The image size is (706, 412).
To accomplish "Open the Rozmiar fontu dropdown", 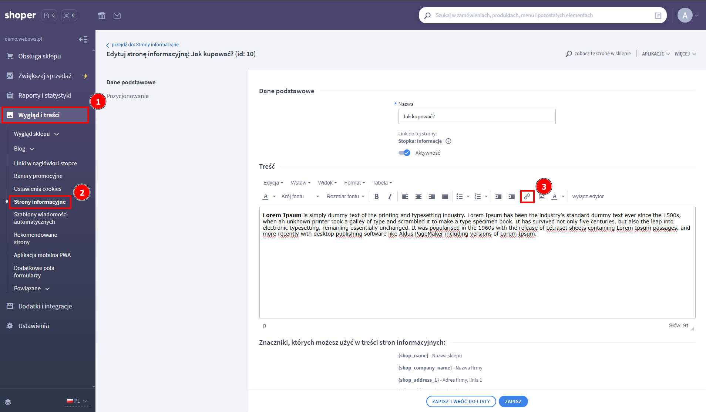I will click(345, 196).
